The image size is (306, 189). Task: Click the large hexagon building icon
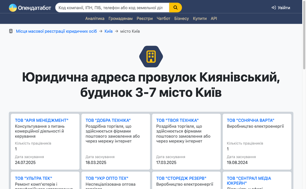click(x=151, y=56)
